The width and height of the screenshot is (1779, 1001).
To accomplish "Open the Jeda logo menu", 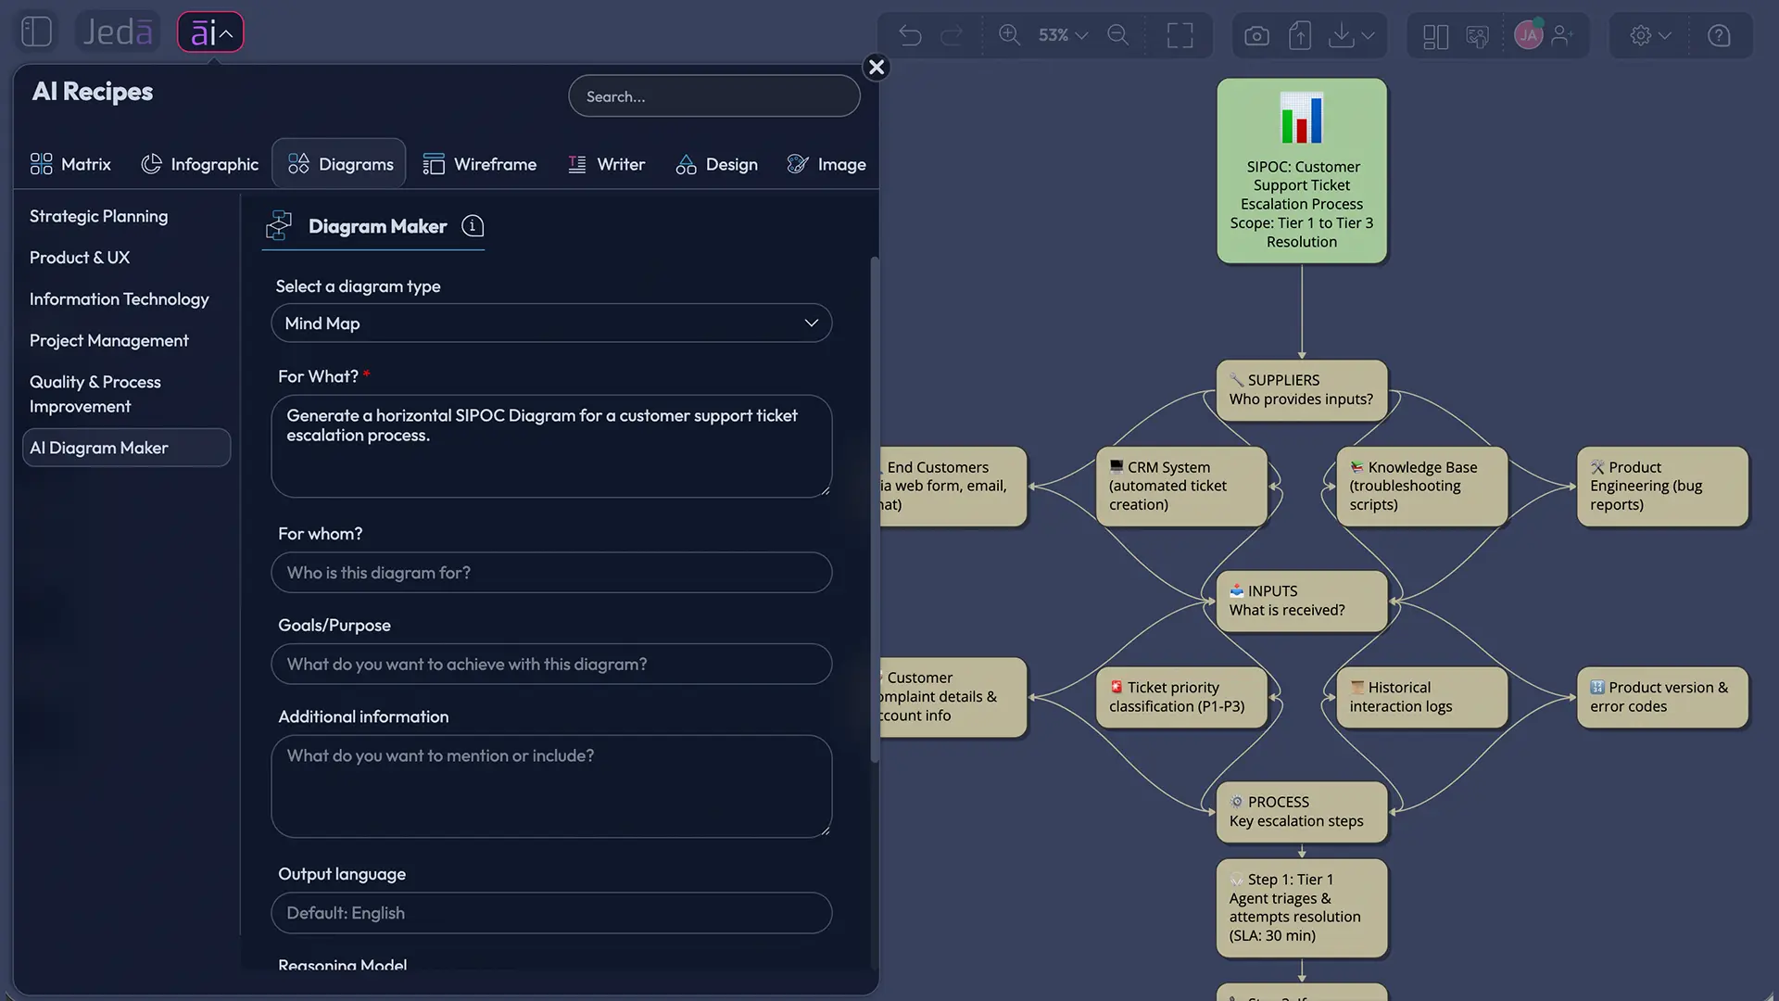I will (118, 32).
